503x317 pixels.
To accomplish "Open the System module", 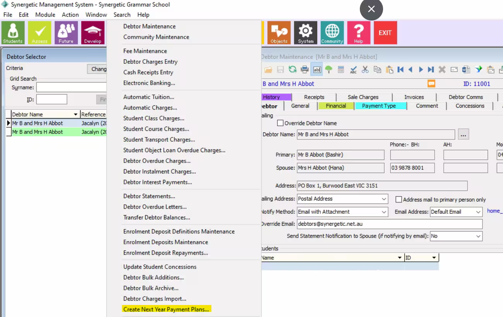I will click(x=306, y=33).
